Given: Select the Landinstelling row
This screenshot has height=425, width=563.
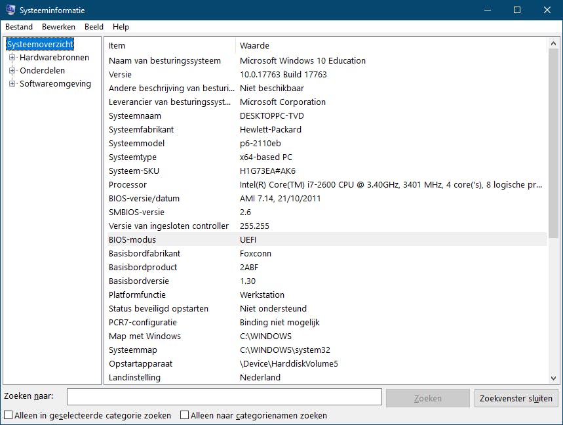Looking at the screenshot, I should (x=327, y=377).
